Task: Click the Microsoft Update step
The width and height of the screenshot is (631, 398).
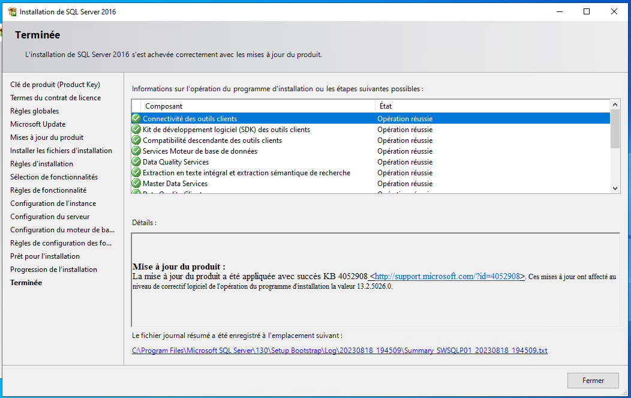Action: (38, 124)
